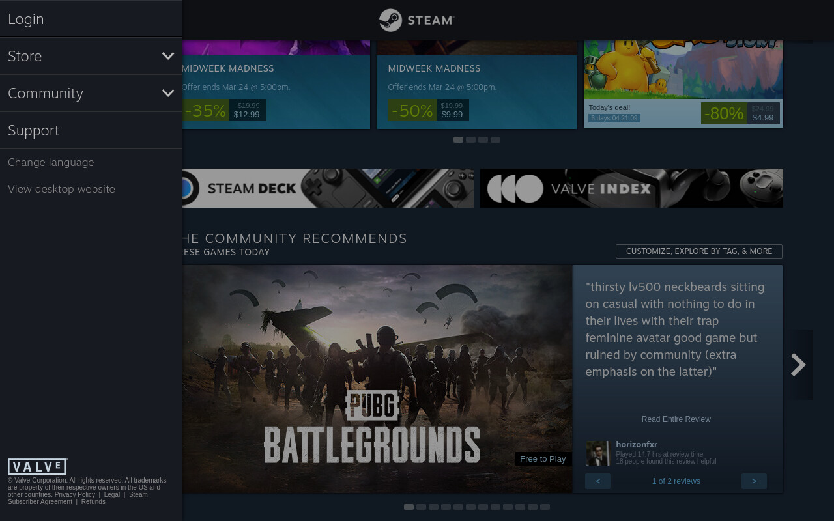Viewport: 834px width, 521px height.
Task: Go to previous review with < button
Action: click(x=597, y=481)
